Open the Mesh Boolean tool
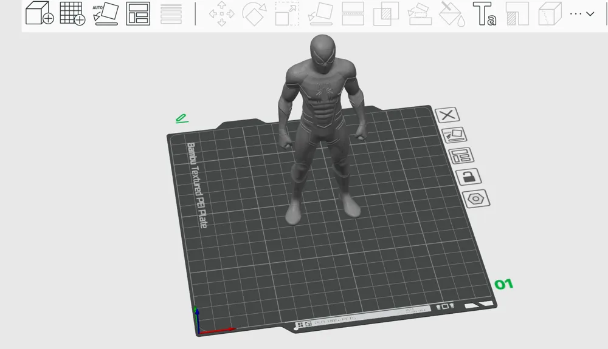The height and width of the screenshot is (349, 608). tap(386, 14)
